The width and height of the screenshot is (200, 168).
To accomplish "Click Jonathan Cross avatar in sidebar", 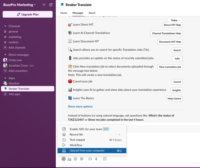I will coord(5,65).
